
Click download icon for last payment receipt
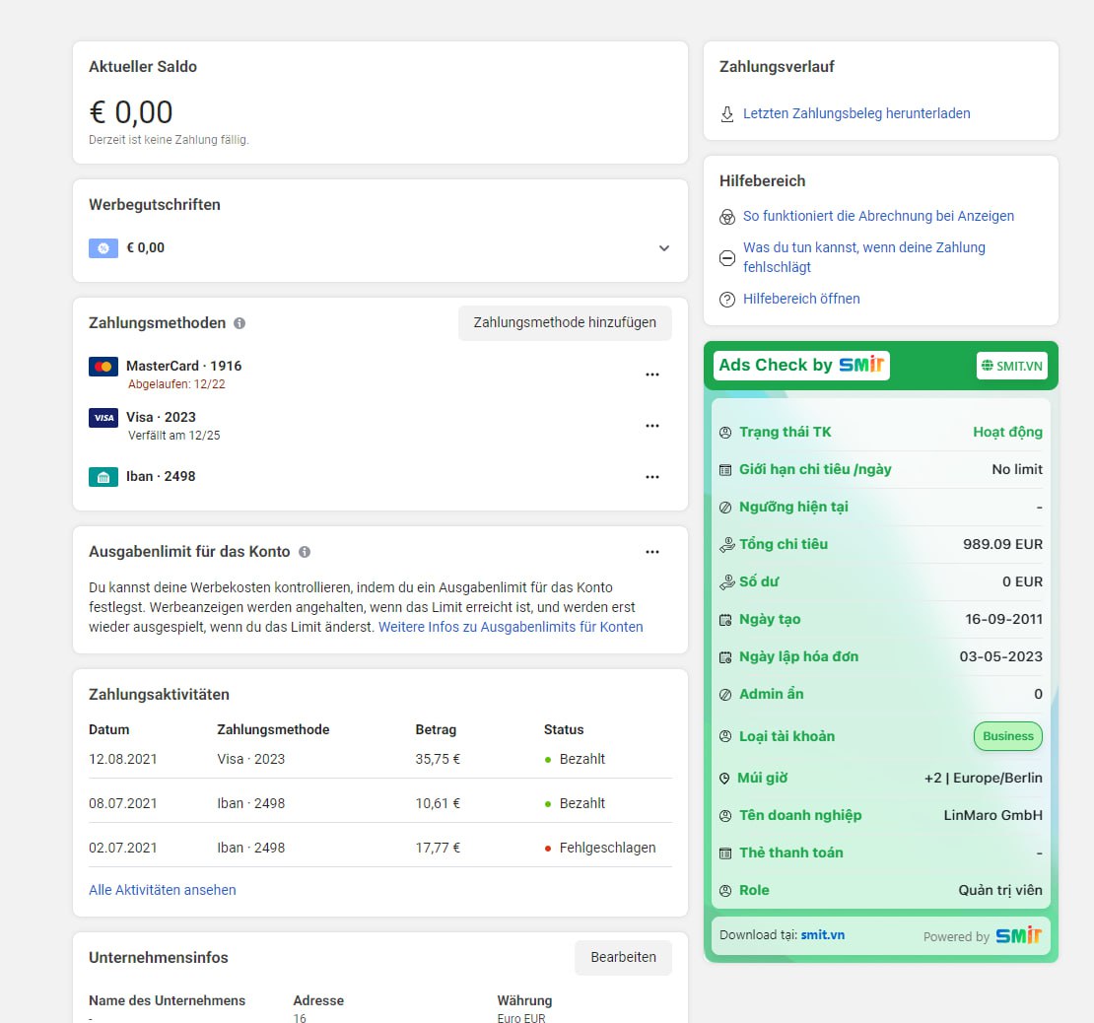pos(727,114)
